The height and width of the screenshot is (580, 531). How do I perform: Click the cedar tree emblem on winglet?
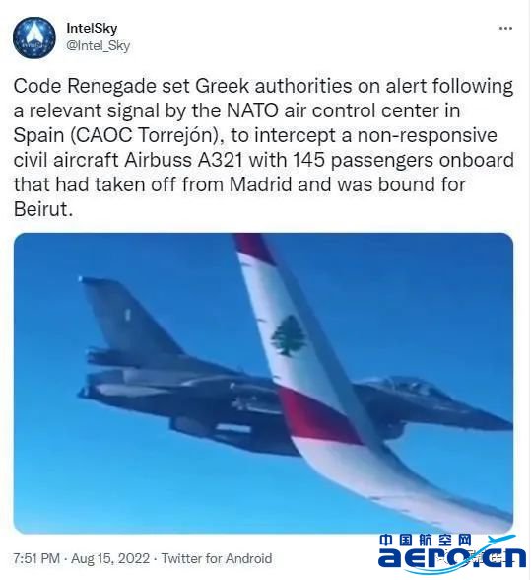tap(289, 335)
